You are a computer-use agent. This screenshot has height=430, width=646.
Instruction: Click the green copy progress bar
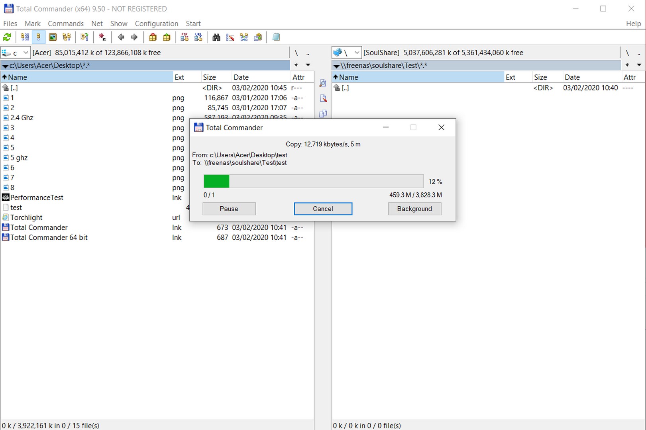tap(314, 181)
